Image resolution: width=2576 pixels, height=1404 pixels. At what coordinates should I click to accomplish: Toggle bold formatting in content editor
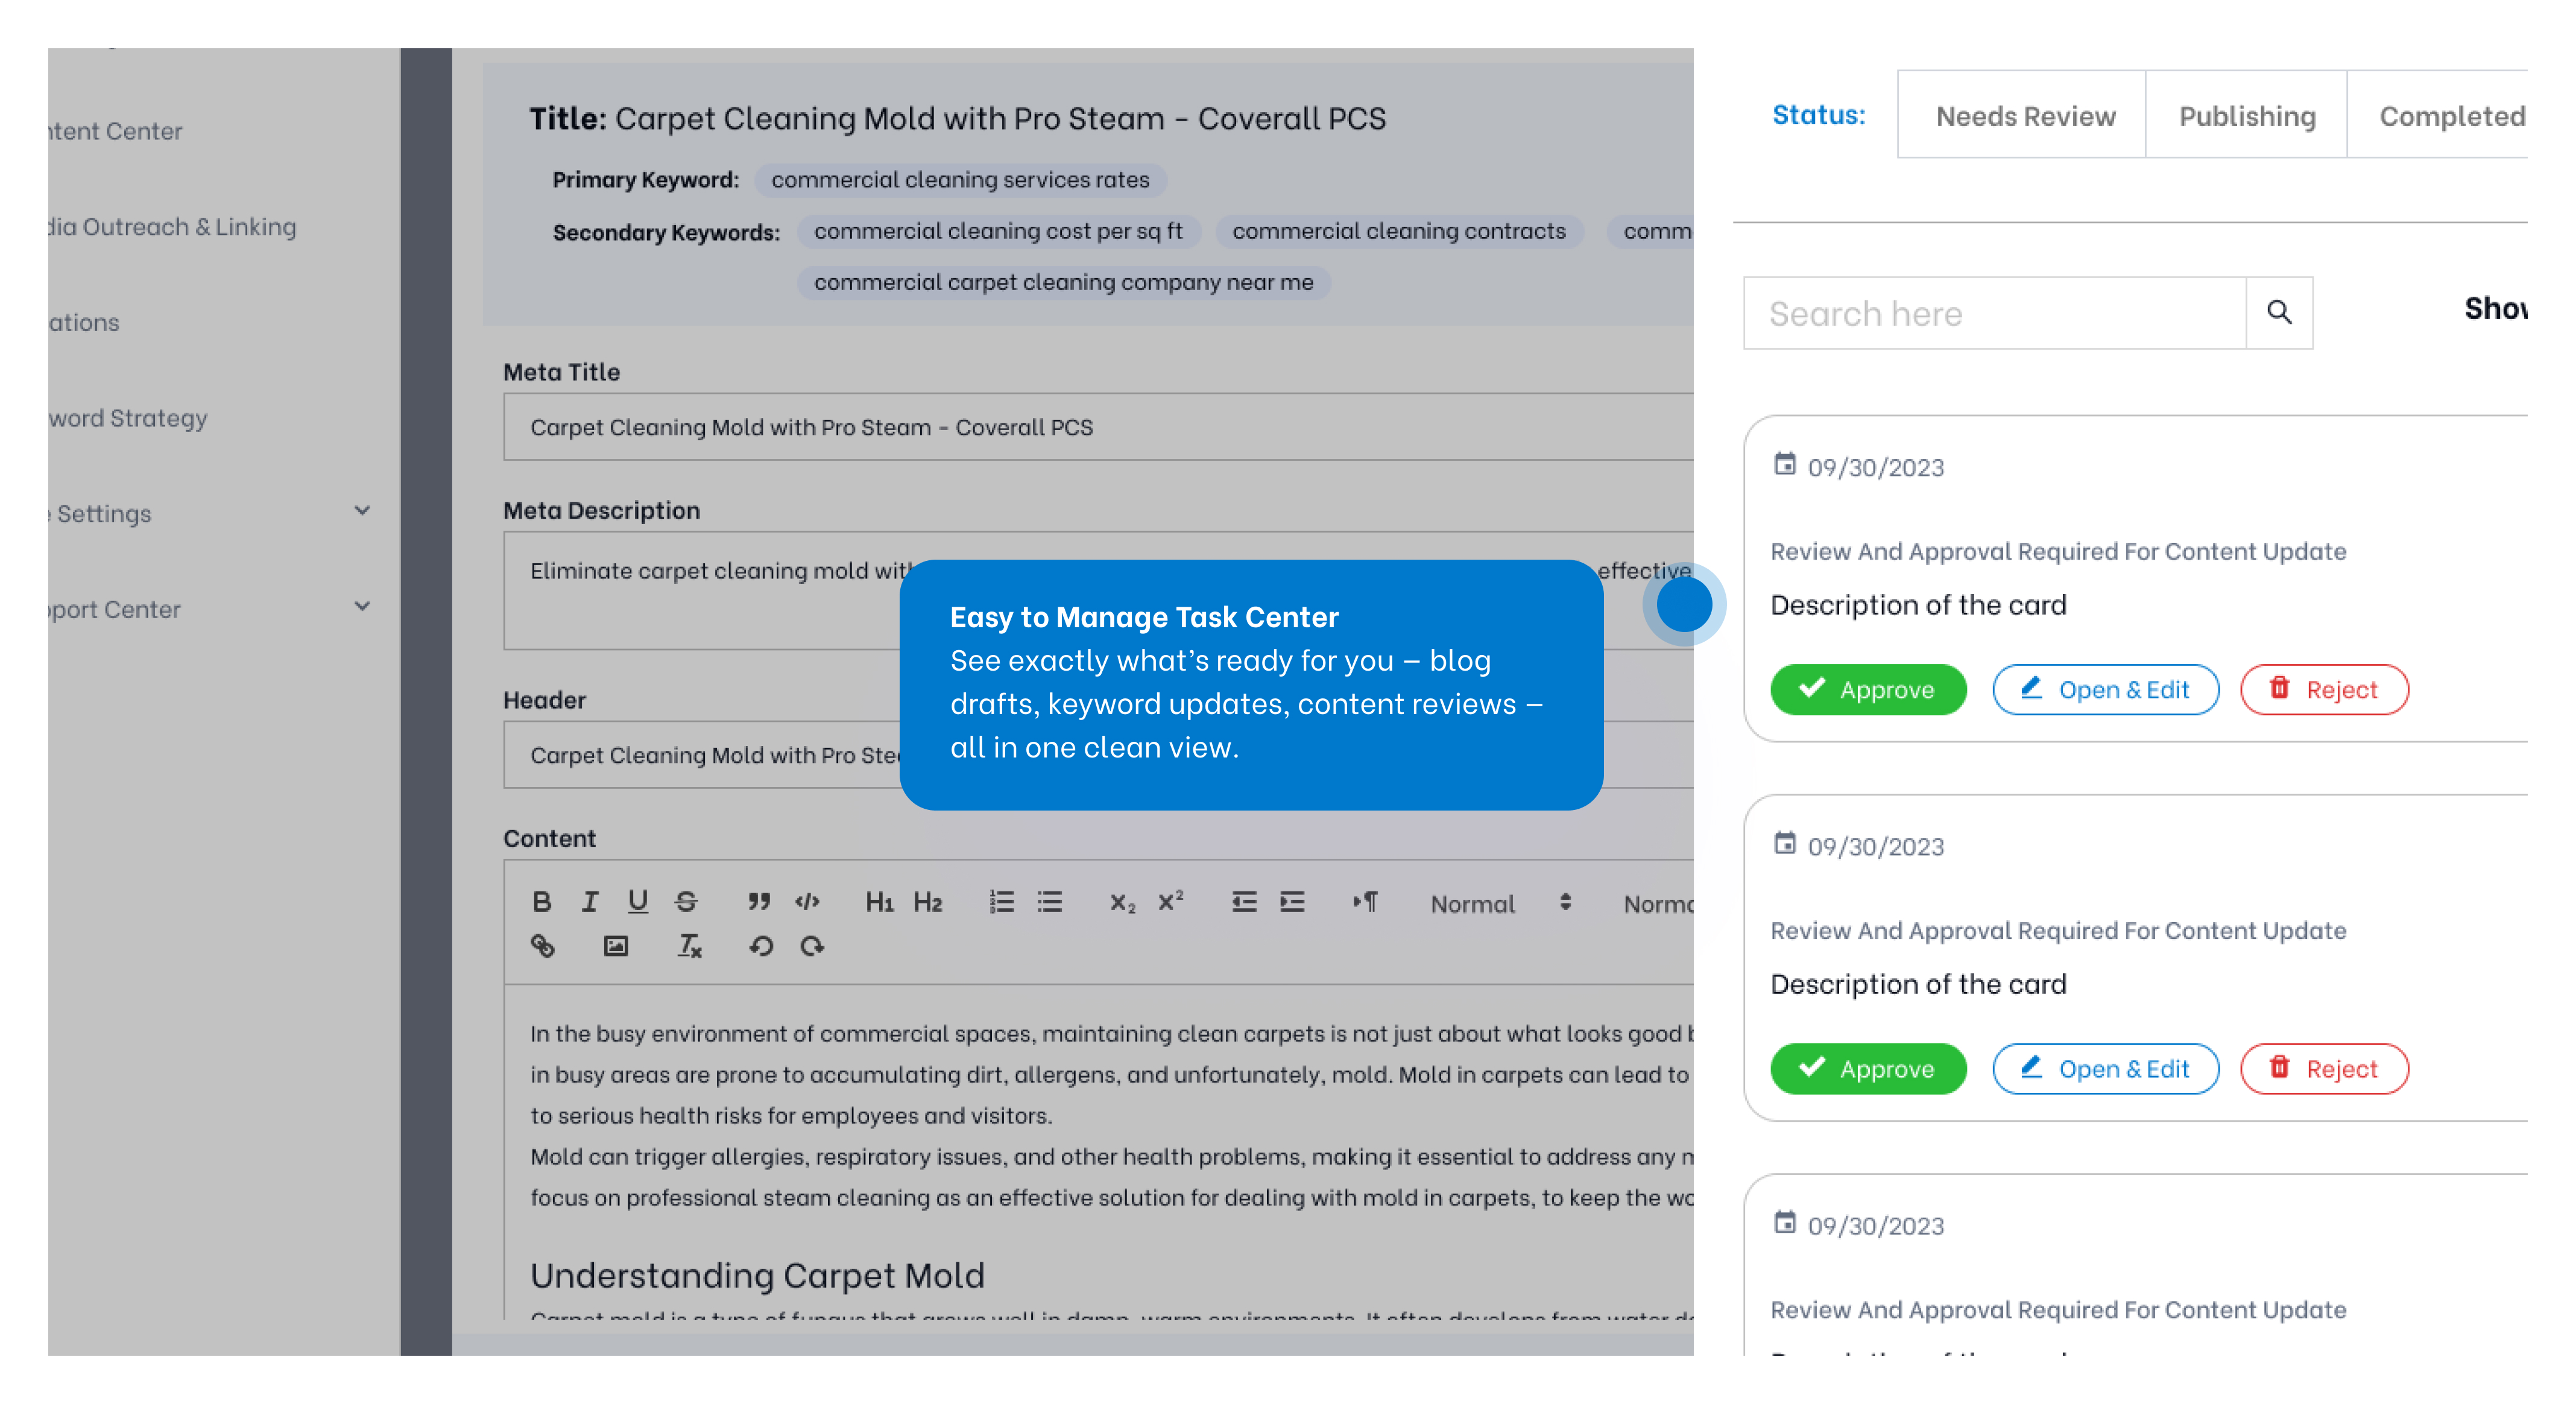[541, 902]
